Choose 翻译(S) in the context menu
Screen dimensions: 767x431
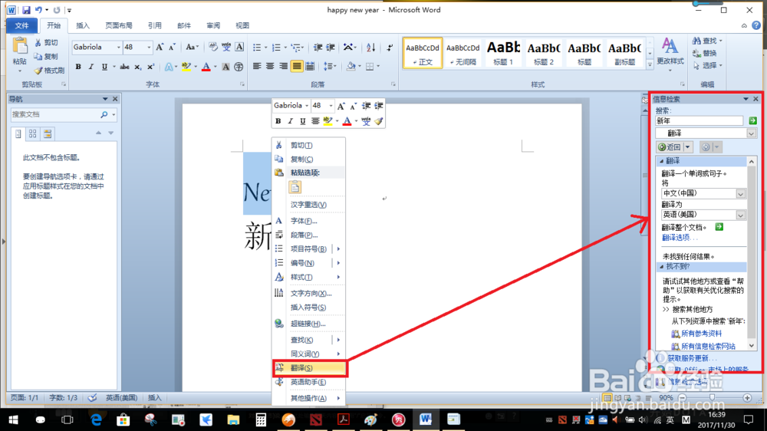(310, 368)
